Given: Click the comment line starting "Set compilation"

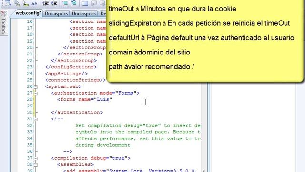Looking at the screenshot, I should (x=138, y=125).
